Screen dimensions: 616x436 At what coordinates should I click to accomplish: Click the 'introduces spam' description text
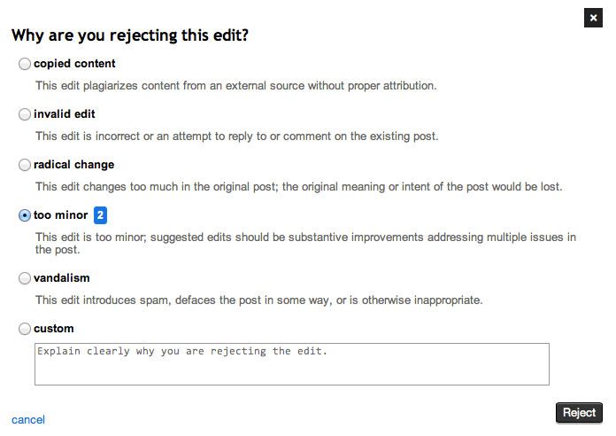258,300
